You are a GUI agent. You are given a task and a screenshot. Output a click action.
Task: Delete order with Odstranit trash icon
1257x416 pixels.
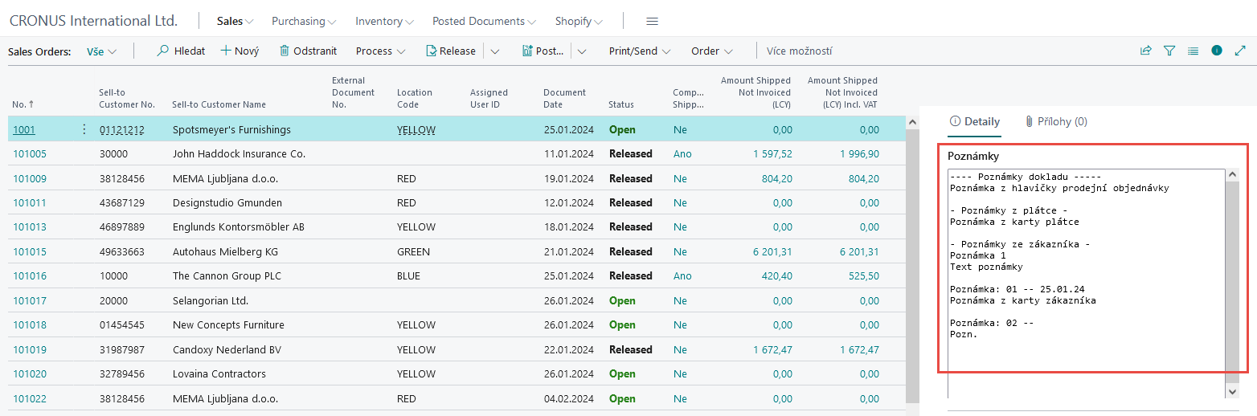point(308,51)
